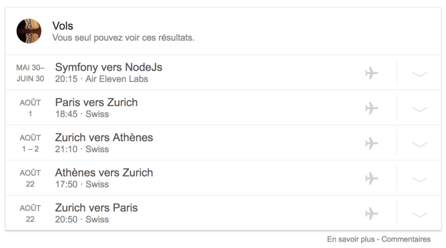
Task: Select the Zurich vers Paris flight title
Action: coord(96,207)
